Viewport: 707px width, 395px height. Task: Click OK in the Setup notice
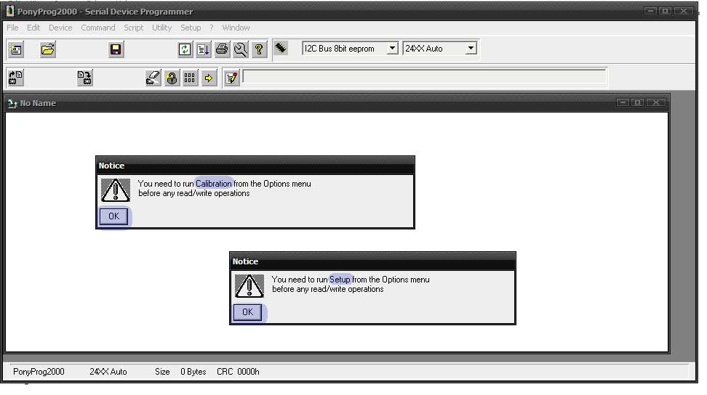(247, 312)
